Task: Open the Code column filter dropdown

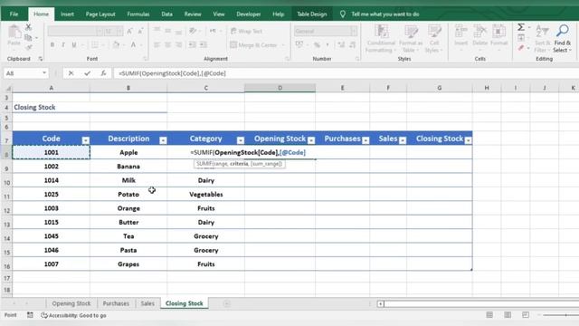Action: (86, 140)
